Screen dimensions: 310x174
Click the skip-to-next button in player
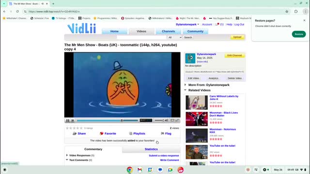pyautogui.click(x=73, y=120)
